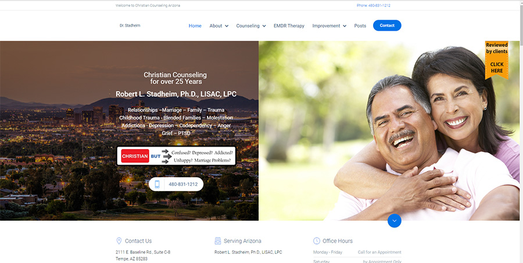Open the Posts menu item
This screenshot has width=523, height=263.
tap(360, 26)
